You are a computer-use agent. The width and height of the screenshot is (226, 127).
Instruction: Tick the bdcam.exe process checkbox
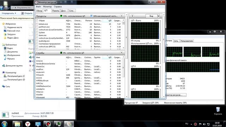point(37,24)
